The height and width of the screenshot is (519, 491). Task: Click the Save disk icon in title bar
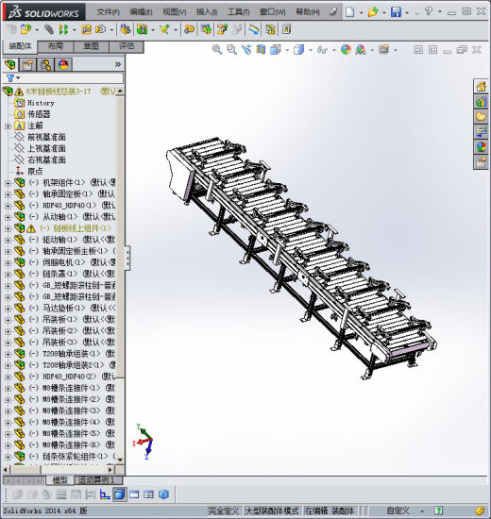[x=396, y=12]
